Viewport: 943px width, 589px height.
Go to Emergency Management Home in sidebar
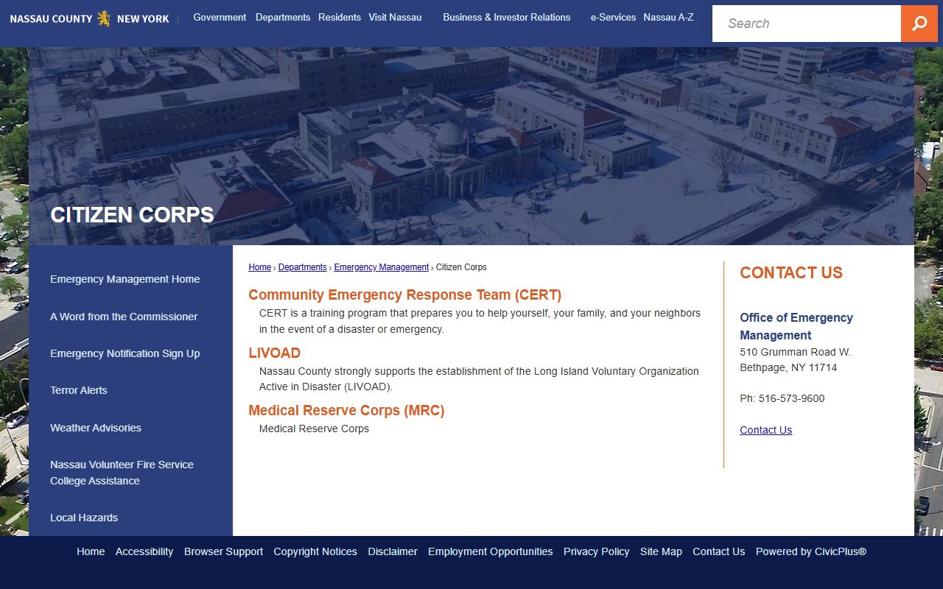click(x=125, y=279)
